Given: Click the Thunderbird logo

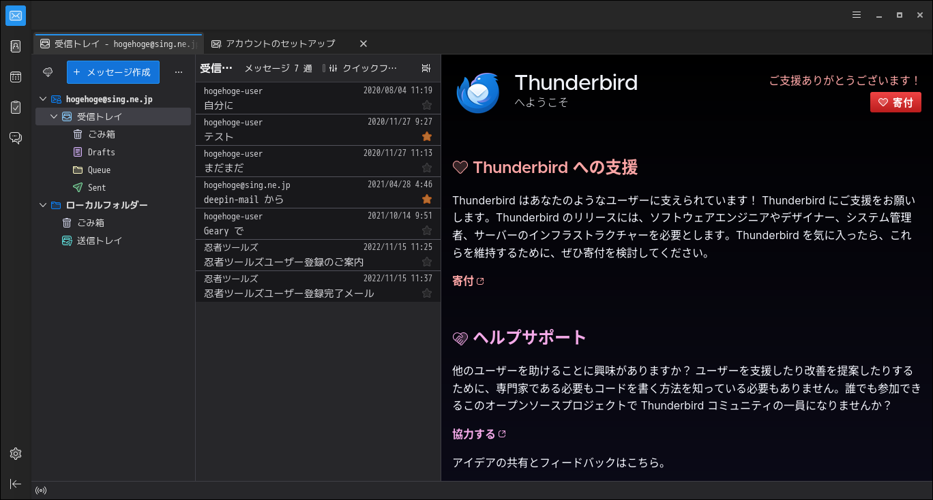Looking at the screenshot, I should (x=478, y=92).
